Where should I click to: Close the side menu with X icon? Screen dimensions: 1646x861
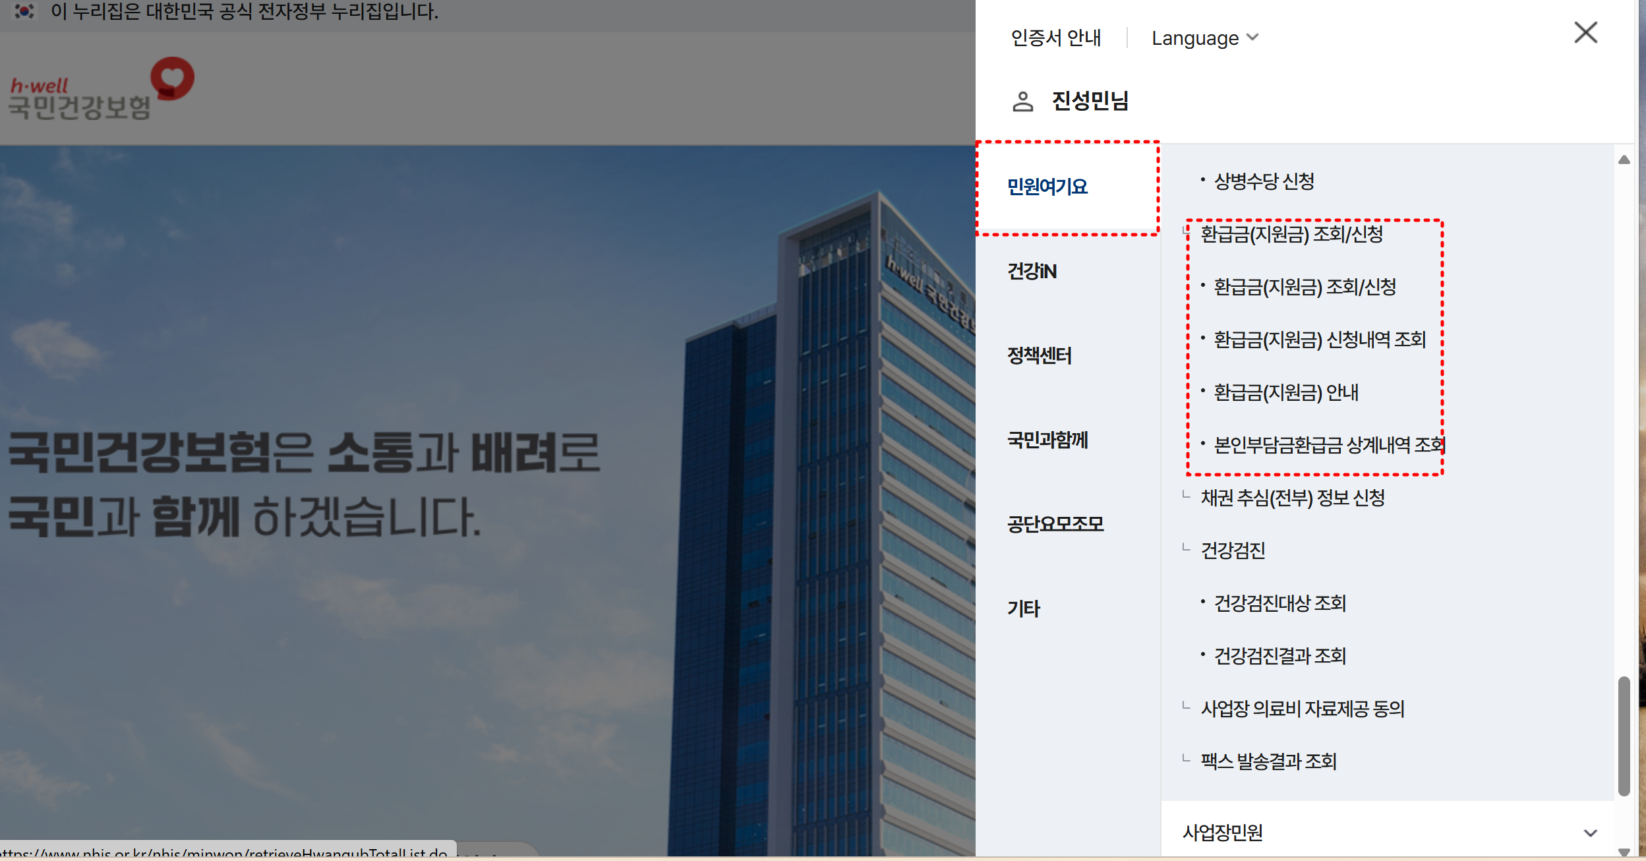point(1585,32)
